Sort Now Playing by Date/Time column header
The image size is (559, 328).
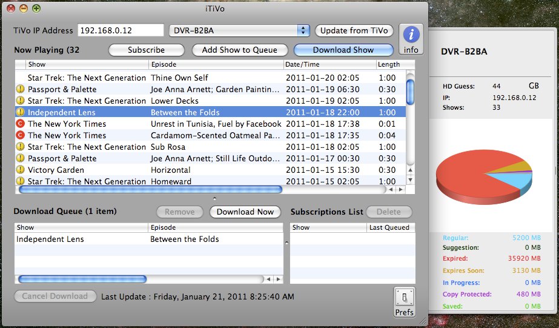point(330,64)
